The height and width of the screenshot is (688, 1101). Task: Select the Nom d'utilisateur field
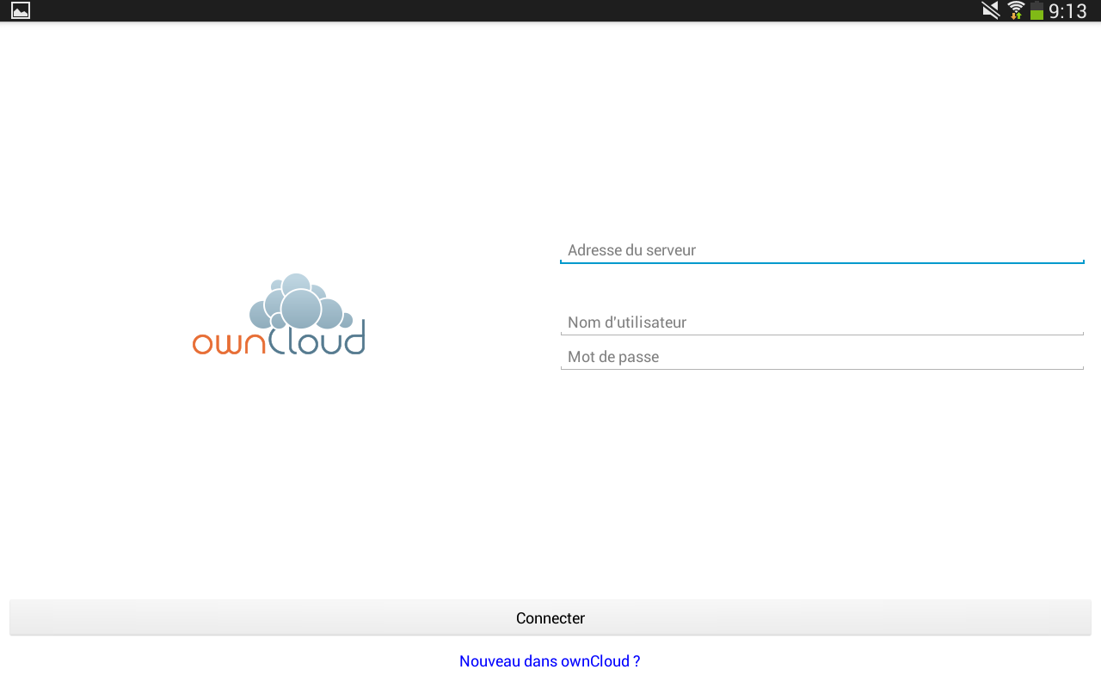(x=821, y=322)
